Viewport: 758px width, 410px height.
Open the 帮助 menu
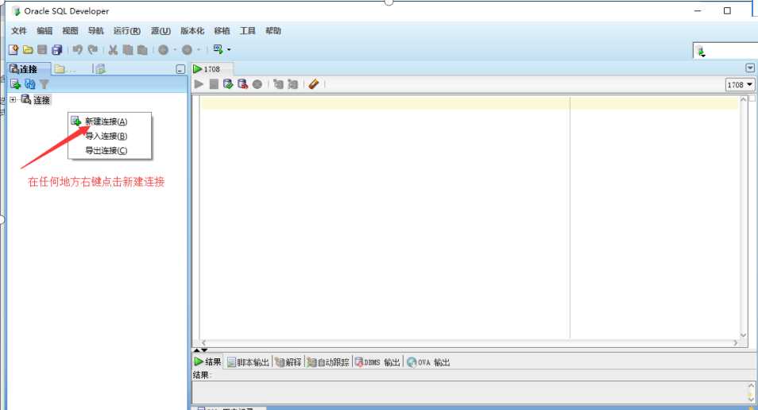tap(273, 30)
